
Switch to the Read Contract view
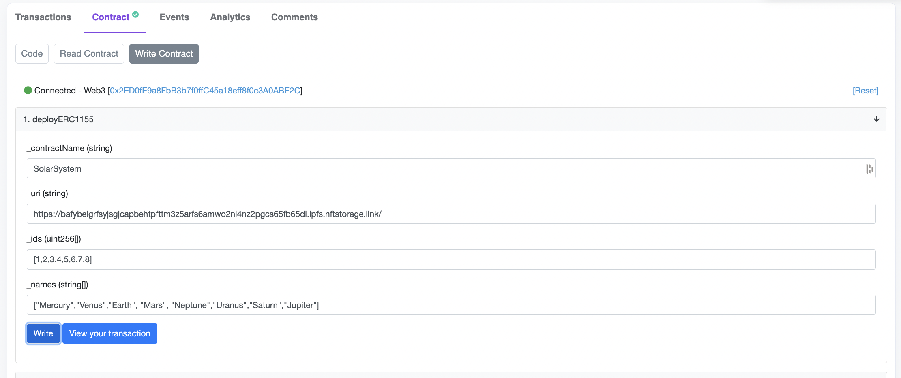click(x=89, y=53)
